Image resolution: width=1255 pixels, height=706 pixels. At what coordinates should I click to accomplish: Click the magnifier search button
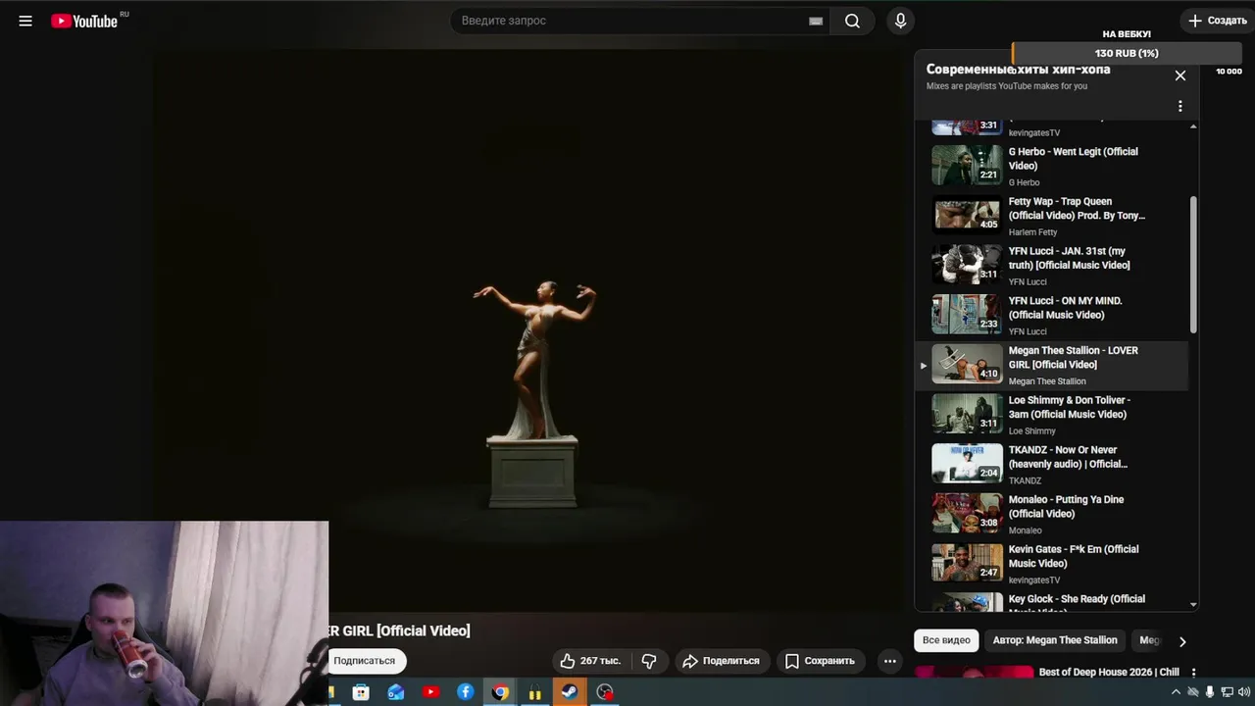(852, 21)
